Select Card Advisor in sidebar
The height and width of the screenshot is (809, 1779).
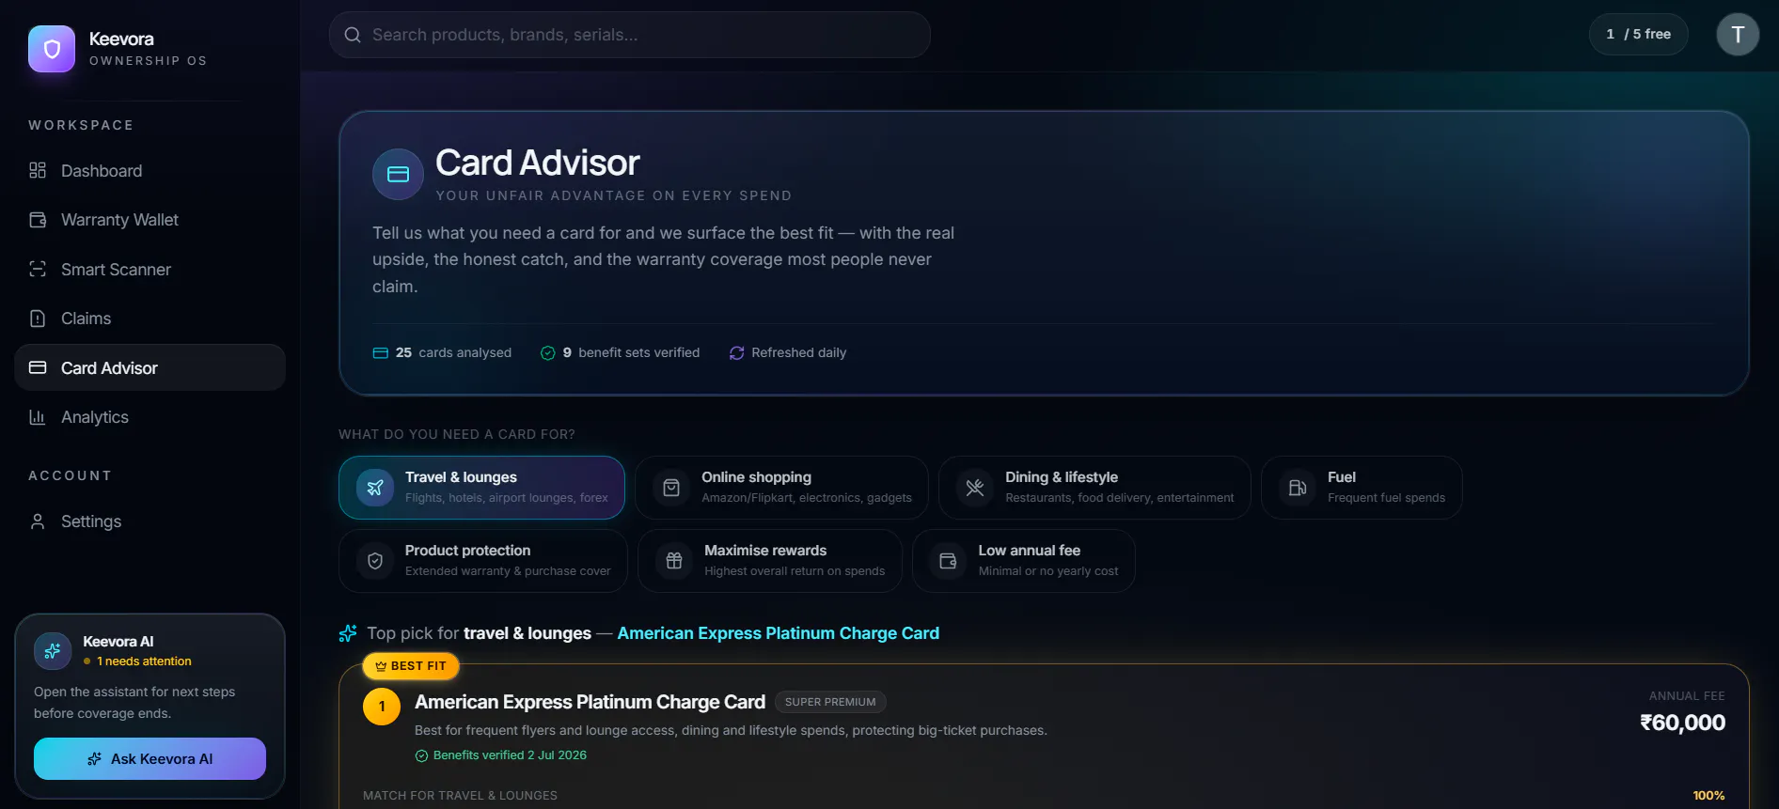click(x=150, y=367)
